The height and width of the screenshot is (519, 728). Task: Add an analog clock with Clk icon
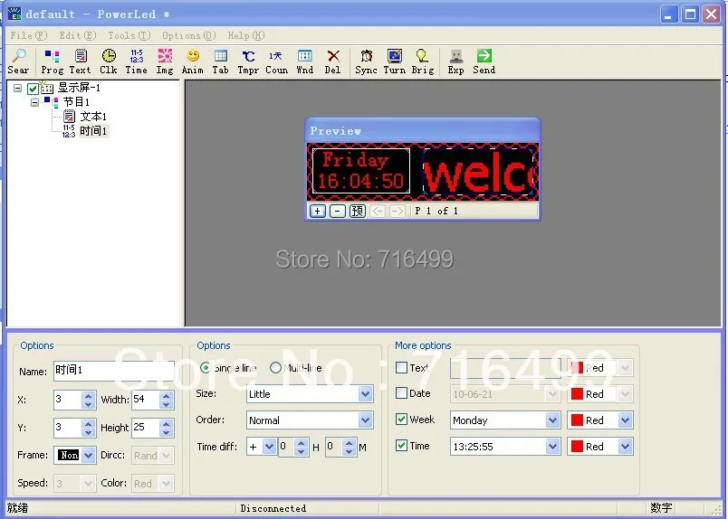click(x=109, y=61)
